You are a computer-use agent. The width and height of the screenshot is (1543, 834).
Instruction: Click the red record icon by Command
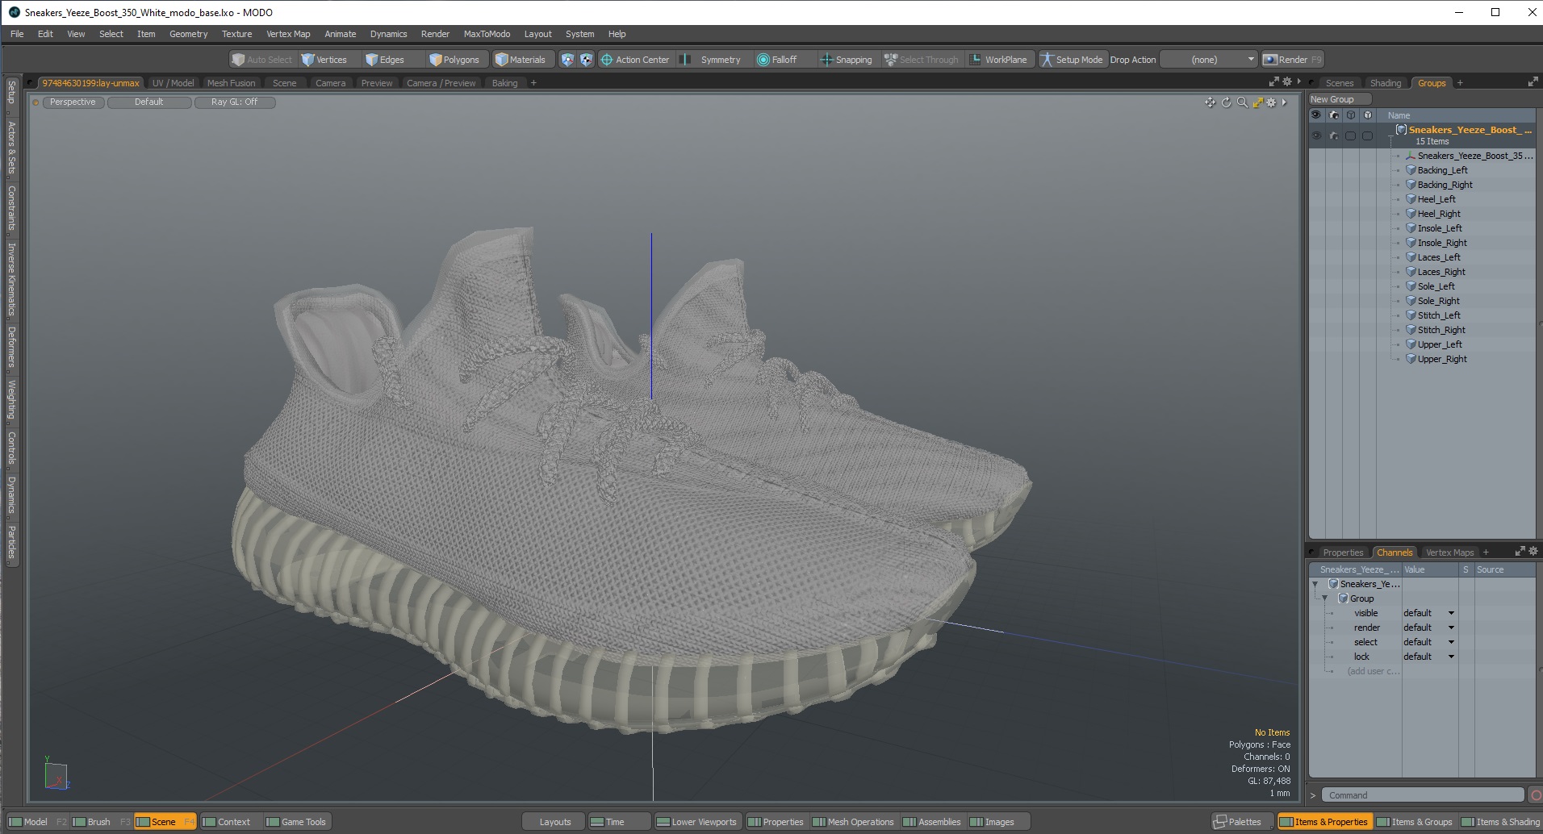[1535, 795]
